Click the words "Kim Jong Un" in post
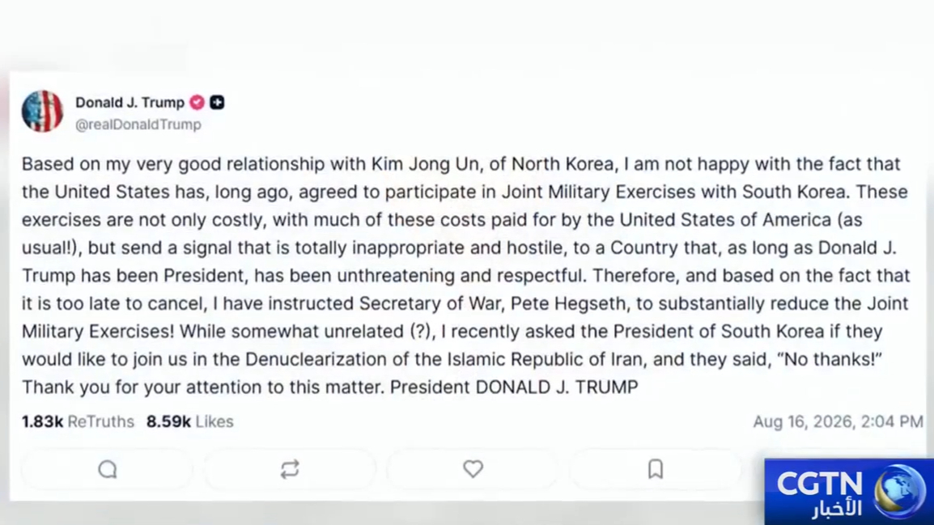 click(x=425, y=163)
